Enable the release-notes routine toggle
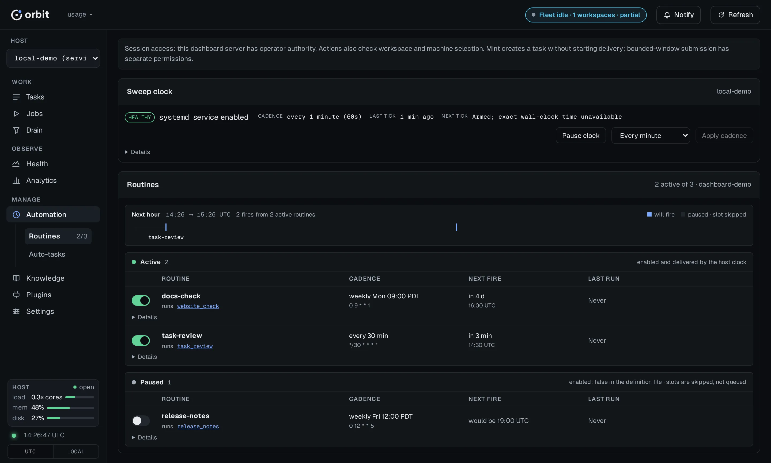Viewport: 771px width, 463px height. click(141, 420)
